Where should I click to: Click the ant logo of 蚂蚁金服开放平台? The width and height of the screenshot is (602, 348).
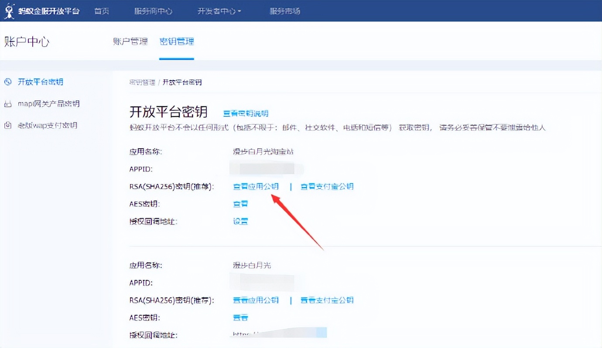[9, 11]
